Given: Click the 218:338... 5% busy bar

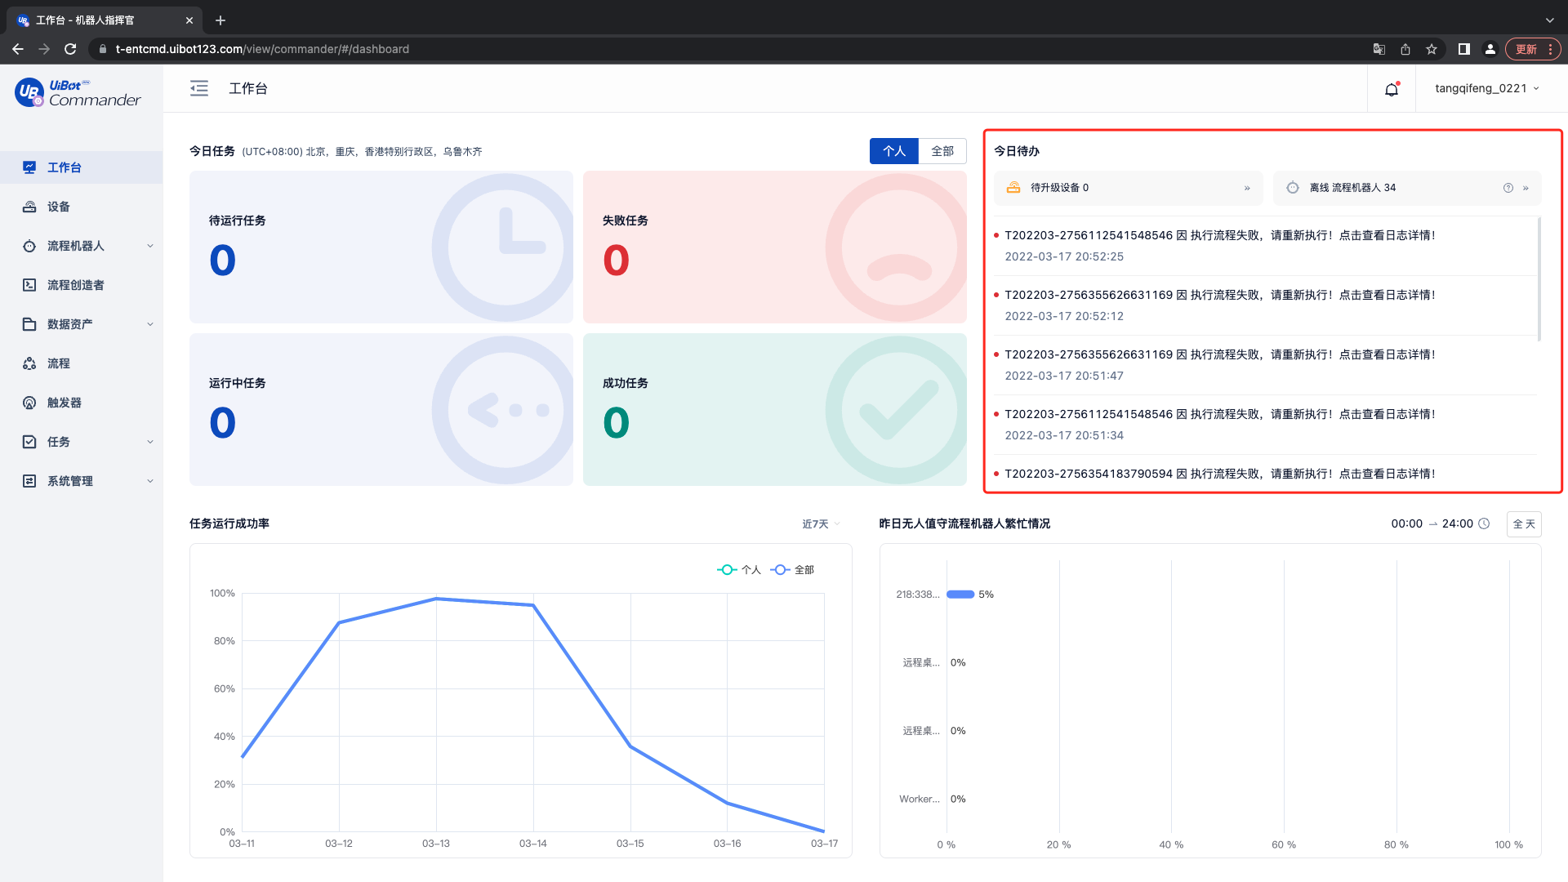Looking at the screenshot, I should click(960, 595).
